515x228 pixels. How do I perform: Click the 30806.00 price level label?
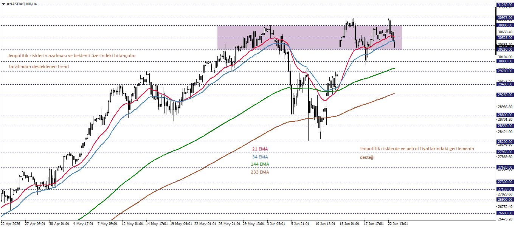click(x=505, y=25)
